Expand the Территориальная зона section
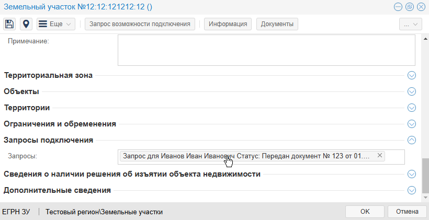Viewport: 429px width, 220px height. click(412, 75)
